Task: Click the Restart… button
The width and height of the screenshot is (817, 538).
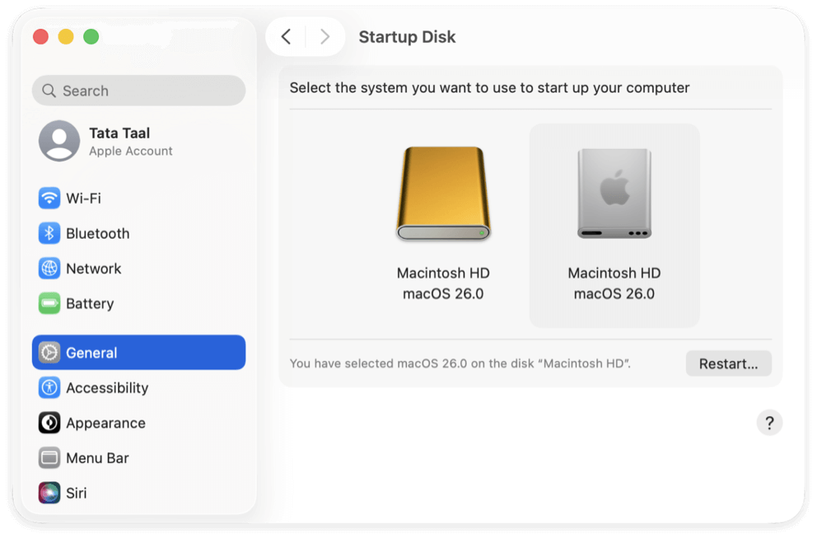Action: click(728, 363)
